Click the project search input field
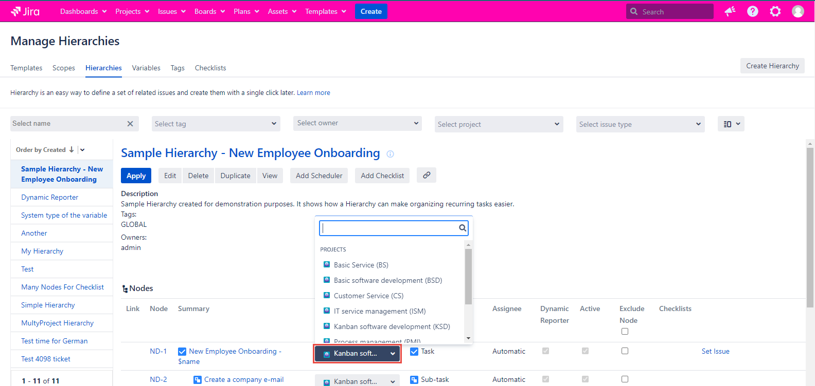This screenshot has height=386, width=815. pyautogui.click(x=389, y=228)
